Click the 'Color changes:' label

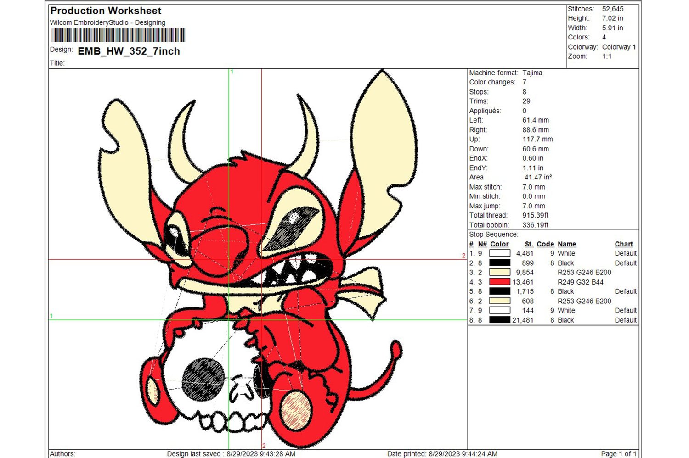(492, 82)
